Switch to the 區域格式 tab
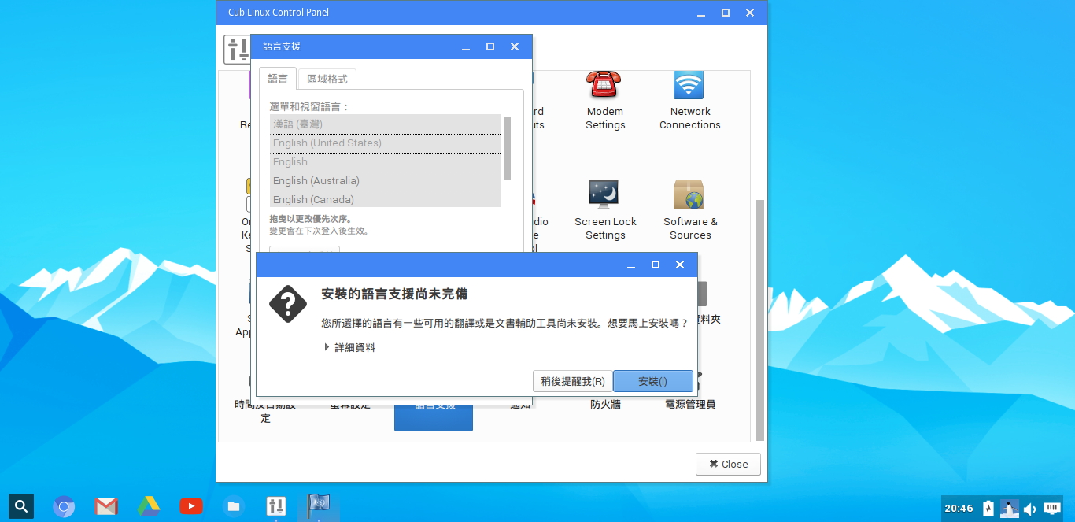 tap(327, 79)
